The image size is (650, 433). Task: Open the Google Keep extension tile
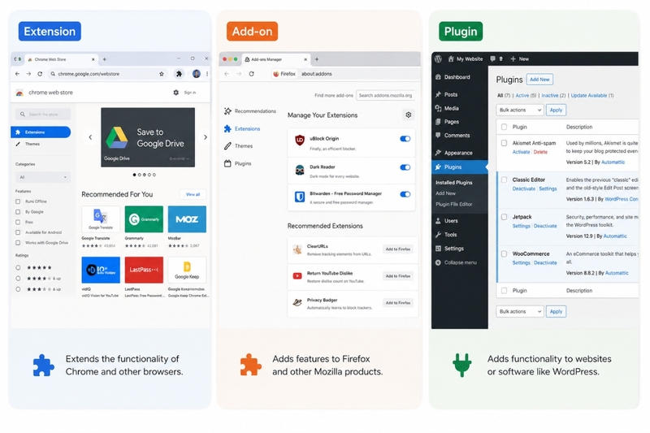187,270
